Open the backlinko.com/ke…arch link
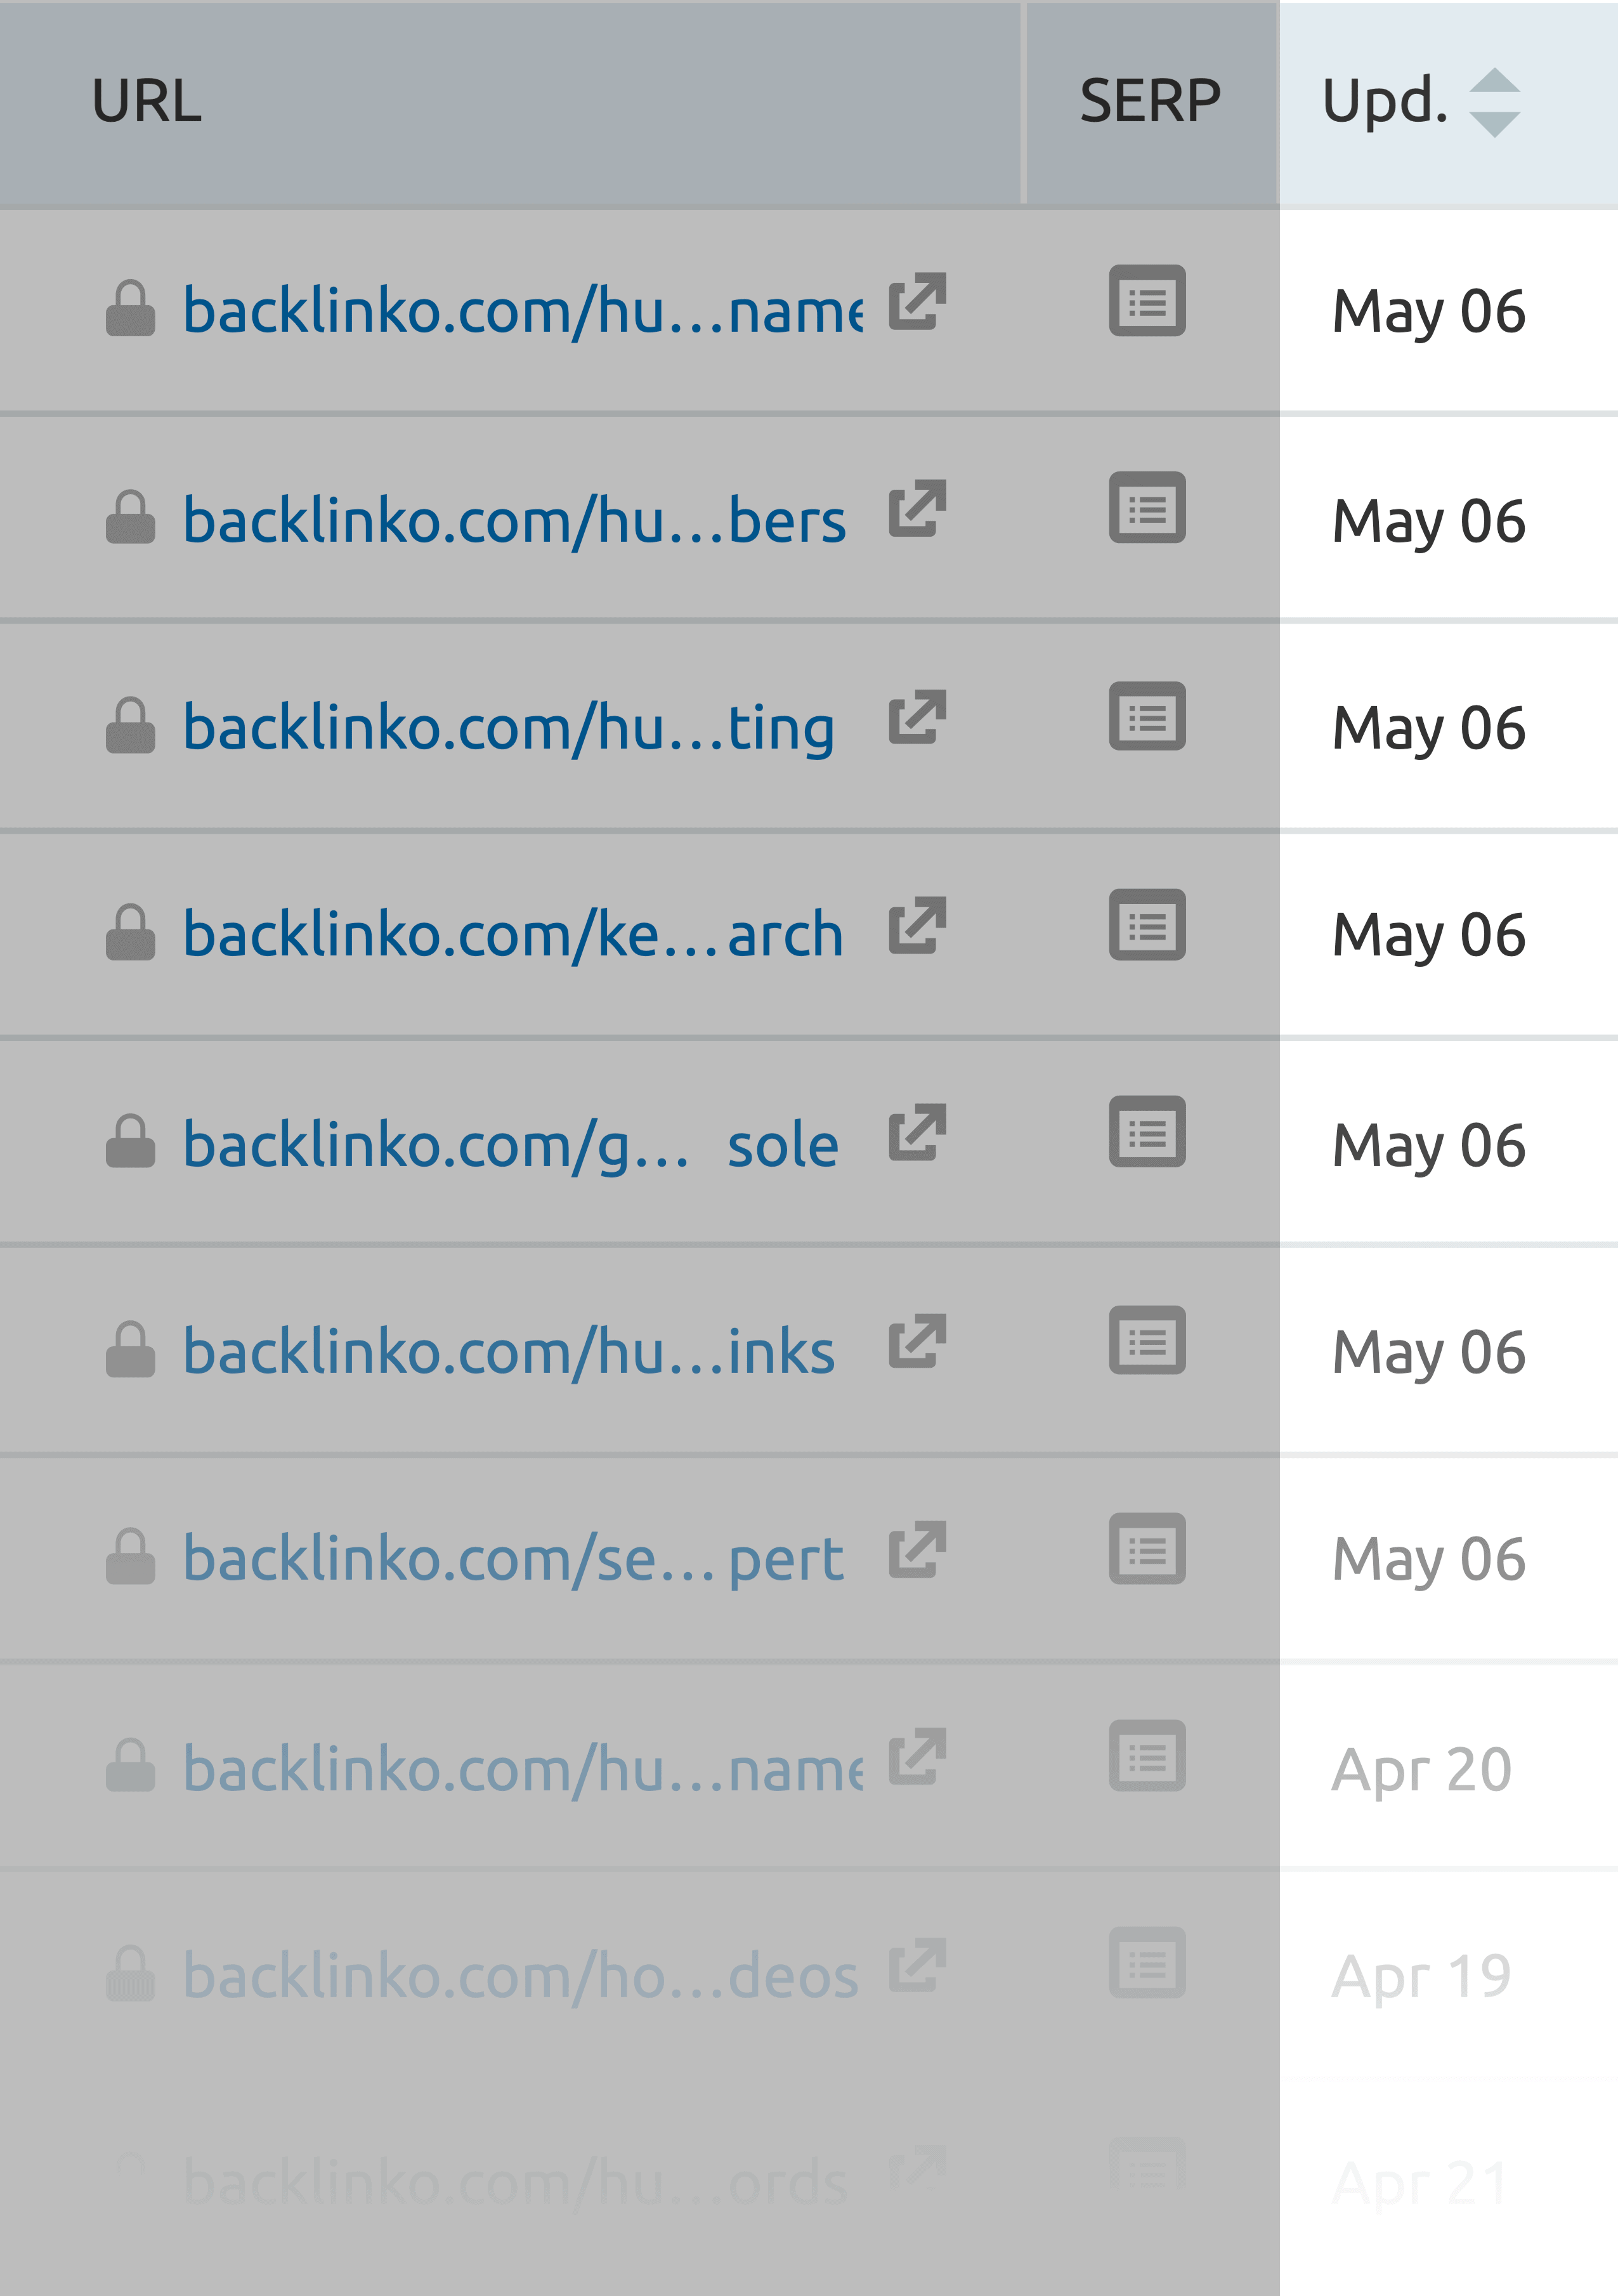The image size is (1618, 2296). [513, 934]
